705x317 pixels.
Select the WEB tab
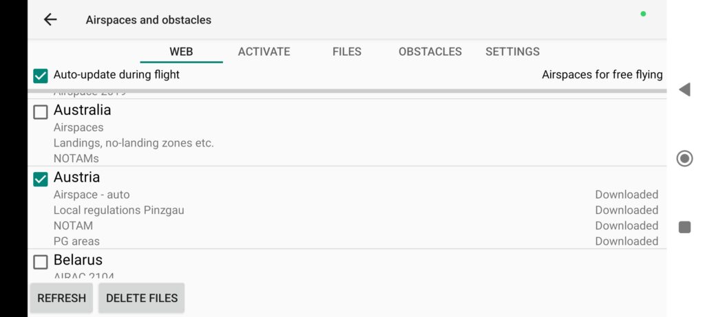(x=181, y=52)
